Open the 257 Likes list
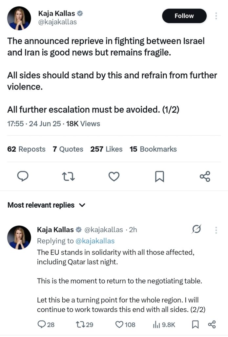Image resolution: width=228 pixels, height=337 pixels. pos(106,149)
